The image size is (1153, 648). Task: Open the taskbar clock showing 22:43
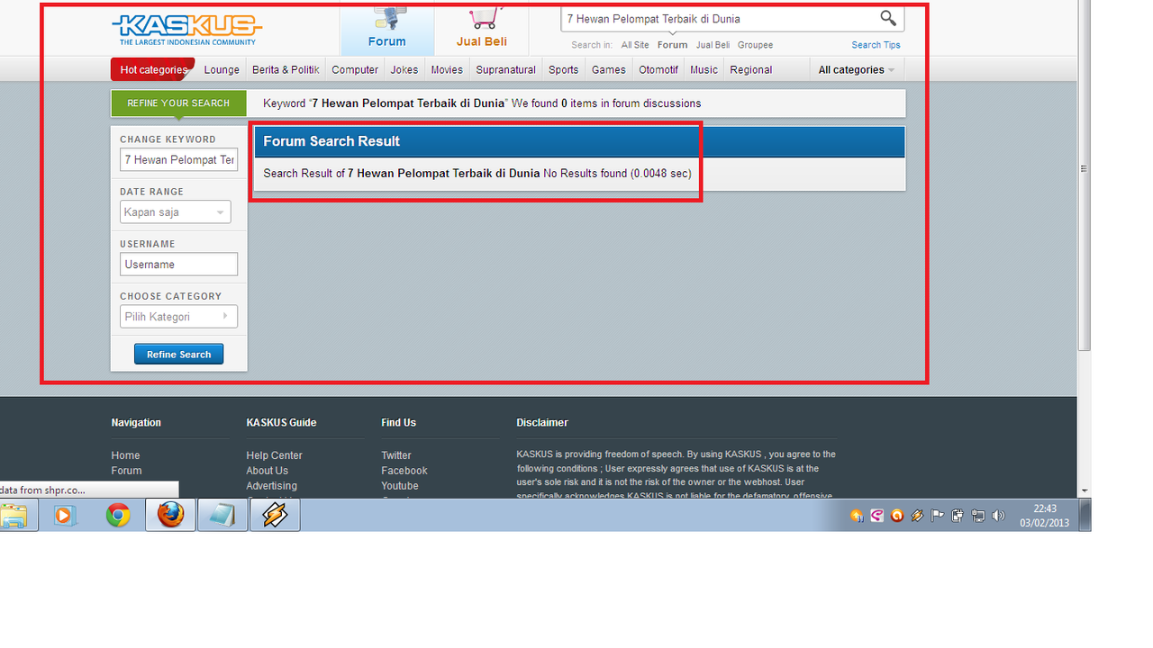click(x=1045, y=516)
